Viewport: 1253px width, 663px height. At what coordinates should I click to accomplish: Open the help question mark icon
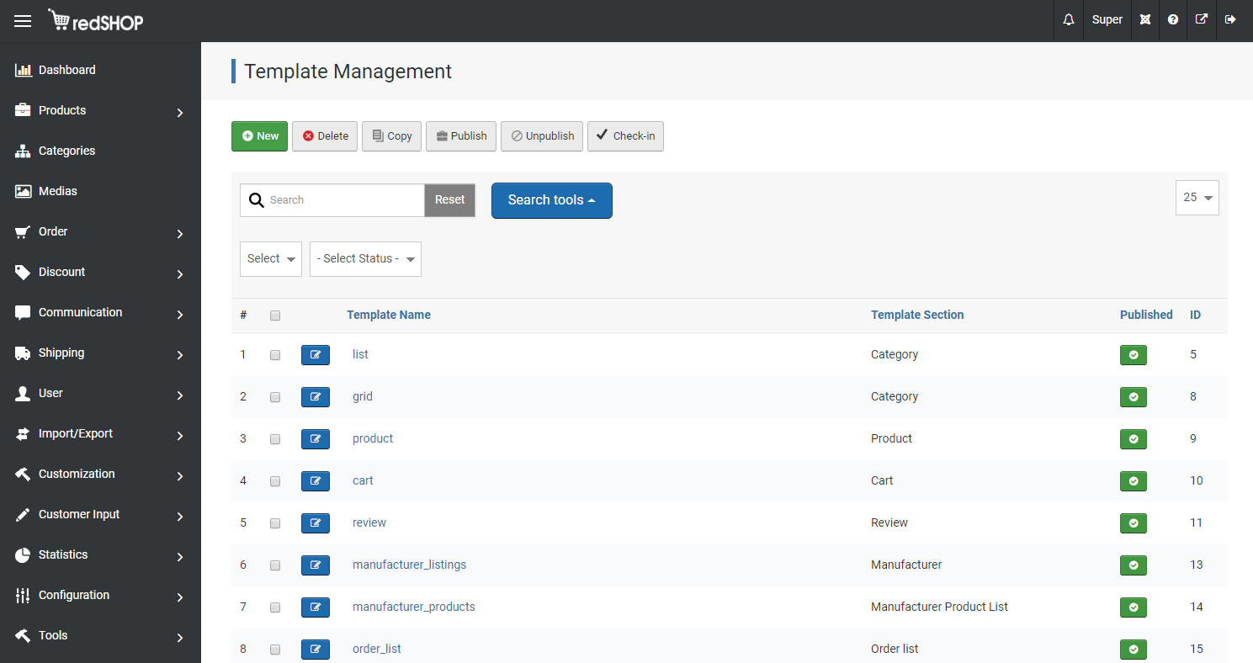1173,19
